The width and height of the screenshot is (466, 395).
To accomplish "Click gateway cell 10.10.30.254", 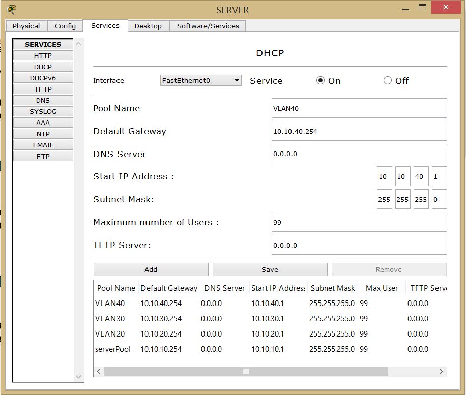I will (161, 318).
